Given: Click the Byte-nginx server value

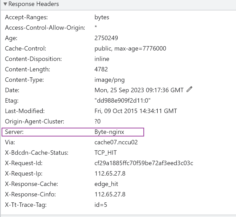Looking at the screenshot, I should (x=109, y=132).
